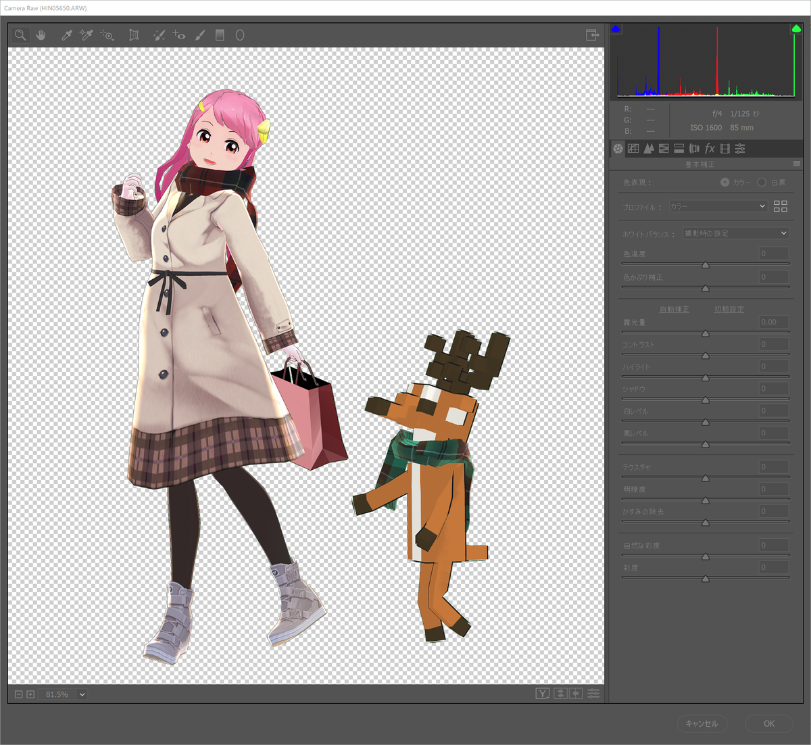Click the copy settings to before icon
Image resolution: width=811 pixels, height=745 pixels.
point(576,694)
